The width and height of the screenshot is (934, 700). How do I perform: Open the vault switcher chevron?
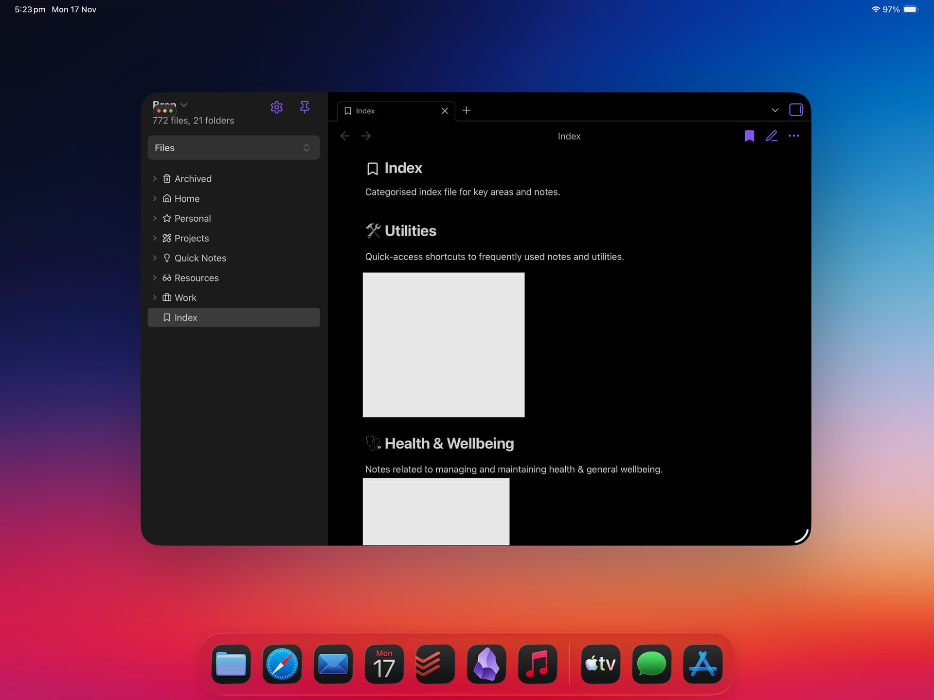pyautogui.click(x=184, y=105)
